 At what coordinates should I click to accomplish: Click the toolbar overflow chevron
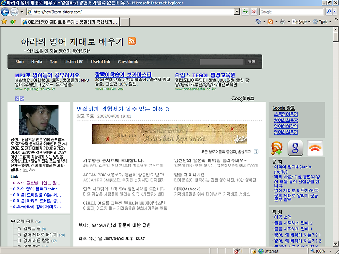[336, 19]
